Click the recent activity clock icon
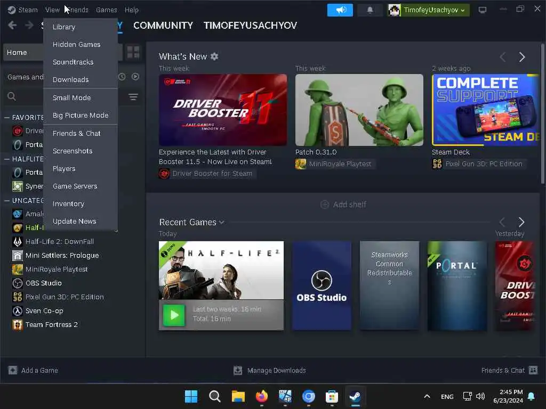The width and height of the screenshot is (546, 409). tap(122, 77)
